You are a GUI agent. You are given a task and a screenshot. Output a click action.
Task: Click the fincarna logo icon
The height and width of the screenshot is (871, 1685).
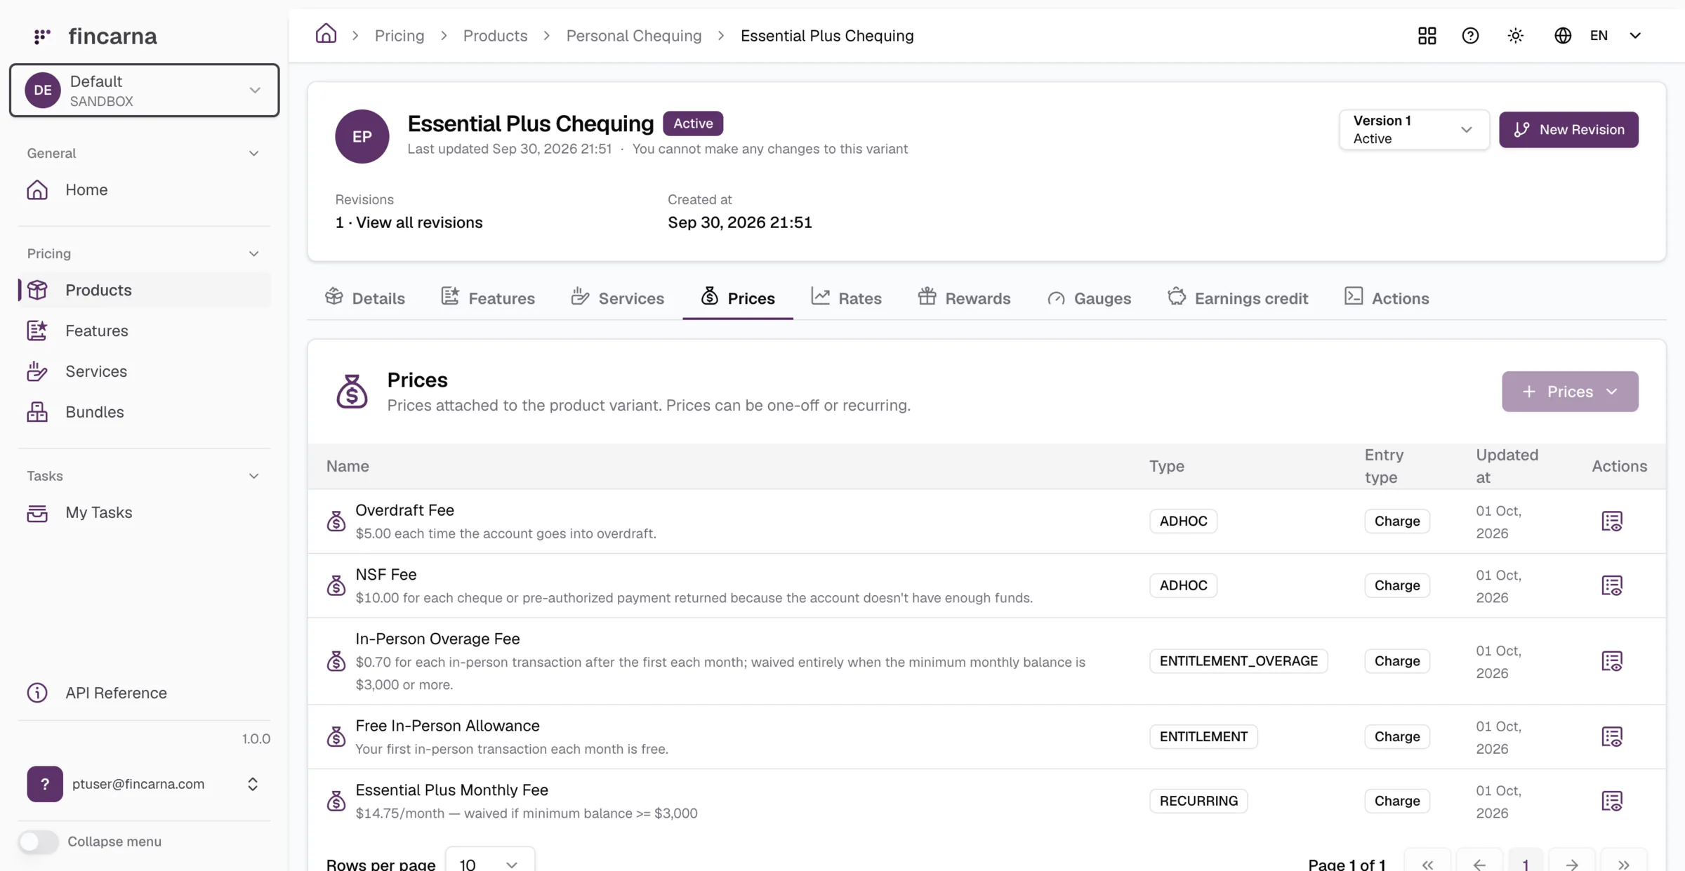pyautogui.click(x=42, y=36)
